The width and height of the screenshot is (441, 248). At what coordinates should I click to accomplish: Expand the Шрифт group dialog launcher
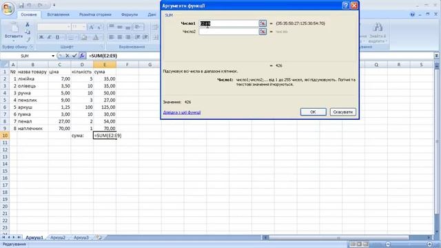click(x=101, y=47)
